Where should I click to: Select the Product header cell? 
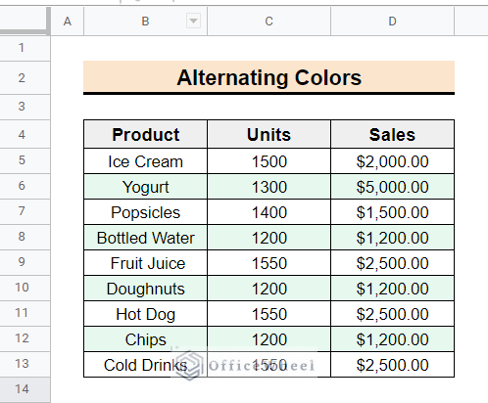coord(145,134)
